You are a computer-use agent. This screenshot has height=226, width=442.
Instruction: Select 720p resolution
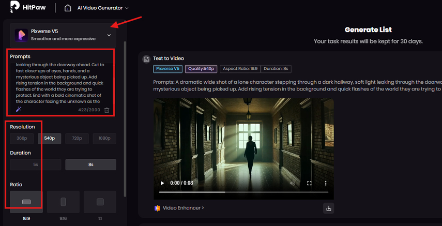[77, 139]
